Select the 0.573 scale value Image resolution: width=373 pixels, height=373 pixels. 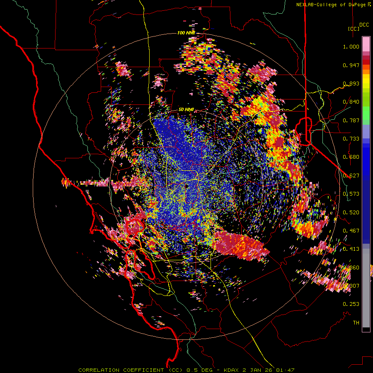point(351,194)
